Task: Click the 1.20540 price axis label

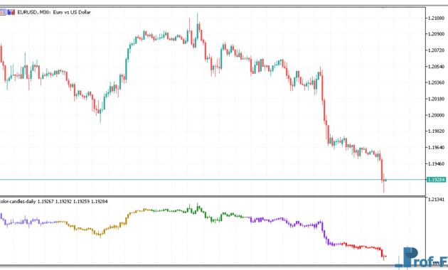Action: 436,67
